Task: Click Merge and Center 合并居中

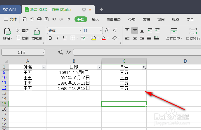Action: point(174,34)
